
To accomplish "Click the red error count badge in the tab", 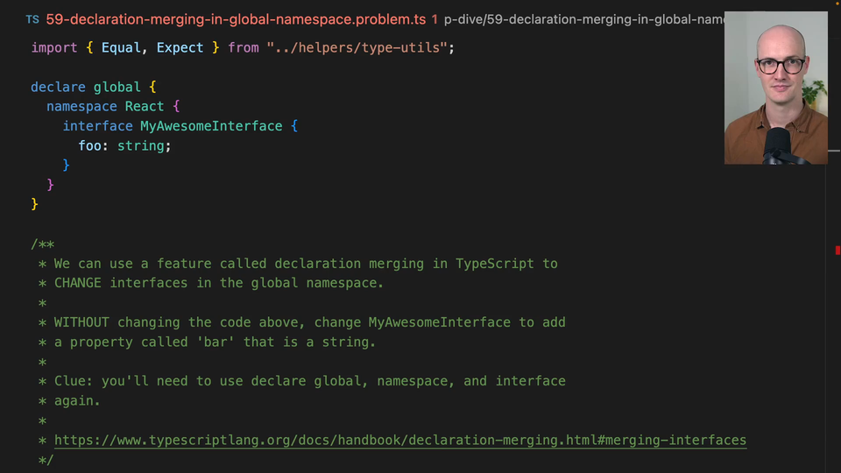I will click(435, 20).
